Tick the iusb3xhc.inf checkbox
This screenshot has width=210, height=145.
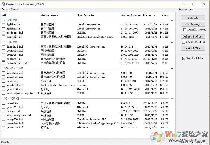[4, 73]
